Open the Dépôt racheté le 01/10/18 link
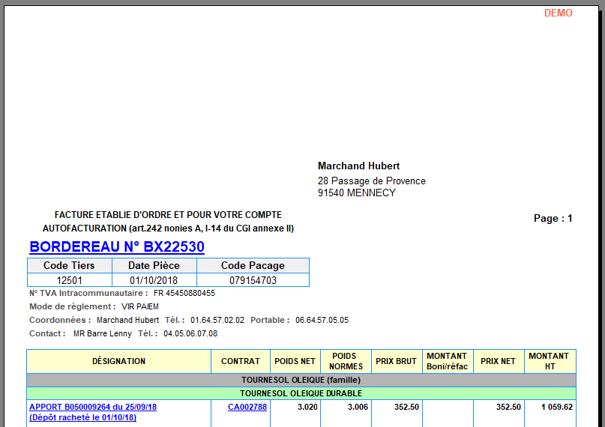The height and width of the screenshot is (427, 605). (x=82, y=417)
